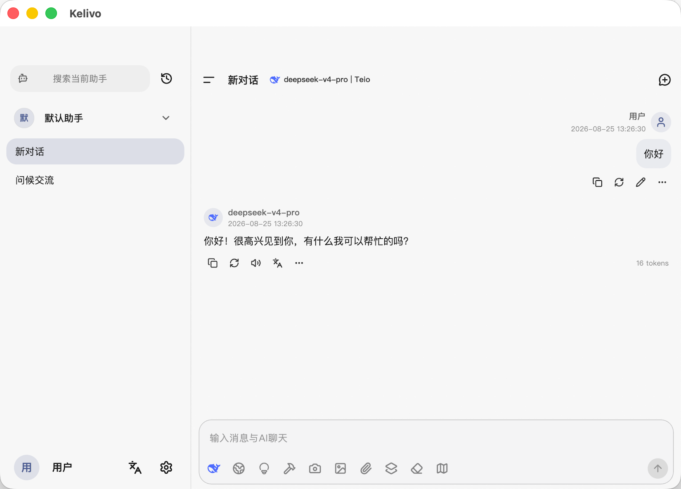The image size is (681, 489).
Task: Click the 默 assistant avatar
Action: point(24,118)
